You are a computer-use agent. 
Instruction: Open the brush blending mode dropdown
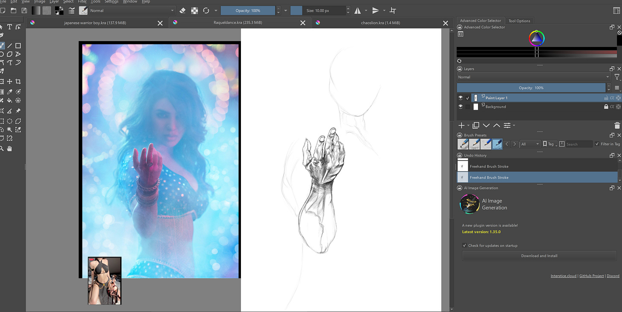(x=131, y=11)
